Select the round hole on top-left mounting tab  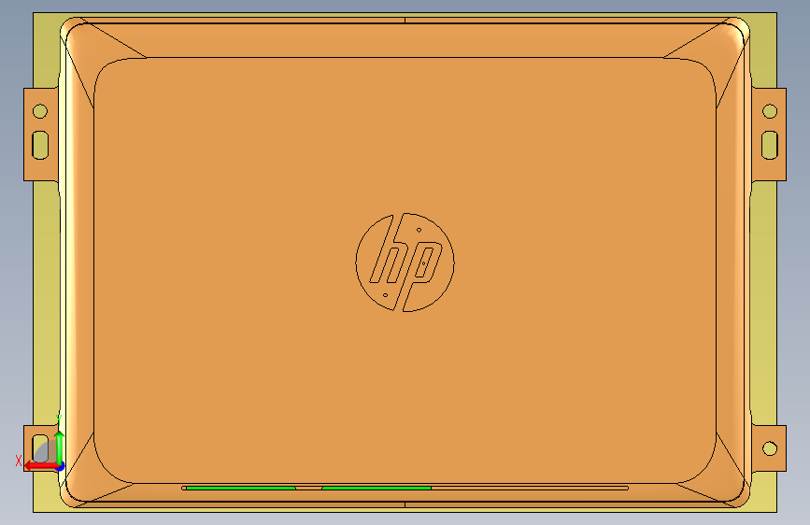(x=40, y=111)
